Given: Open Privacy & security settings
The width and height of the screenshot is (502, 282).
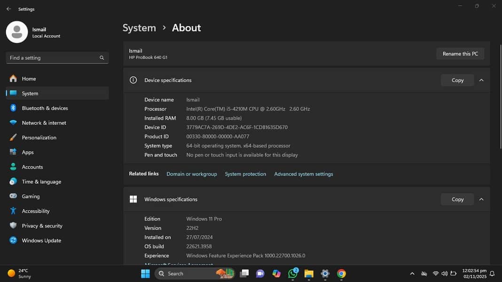Looking at the screenshot, I should [x=42, y=226].
